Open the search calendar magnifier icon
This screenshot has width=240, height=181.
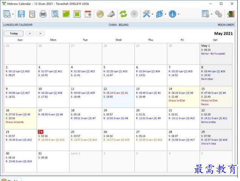pyautogui.click(x=55, y=14)
